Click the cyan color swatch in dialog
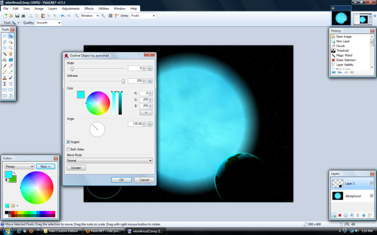 (81, 94)
